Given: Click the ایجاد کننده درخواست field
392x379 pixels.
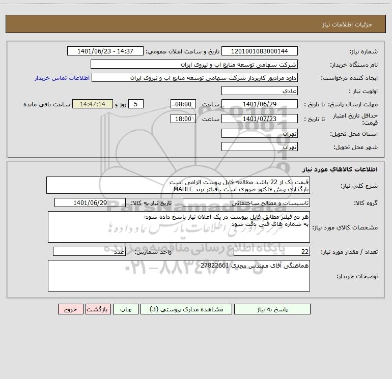Looking at the screenshot, I should [194, 77].
